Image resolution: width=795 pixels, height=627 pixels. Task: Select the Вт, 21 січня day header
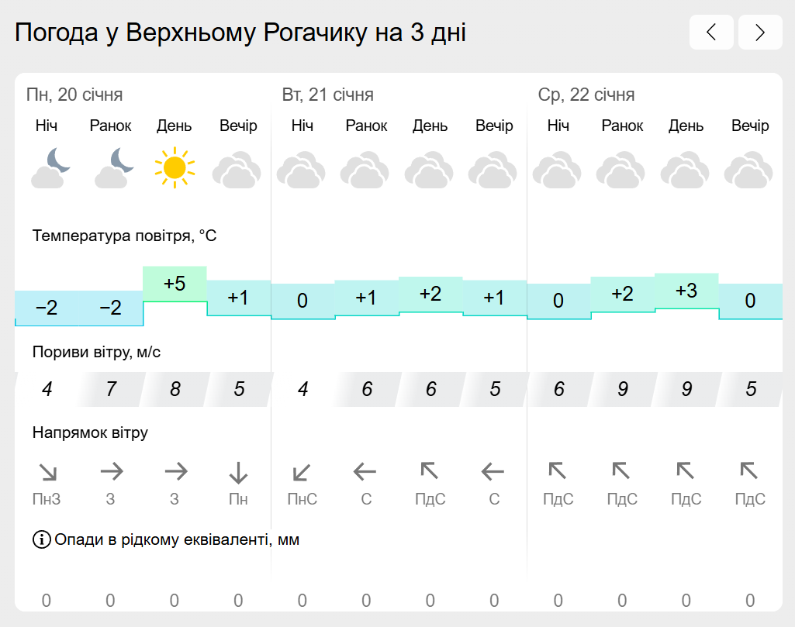click(328, 95)
